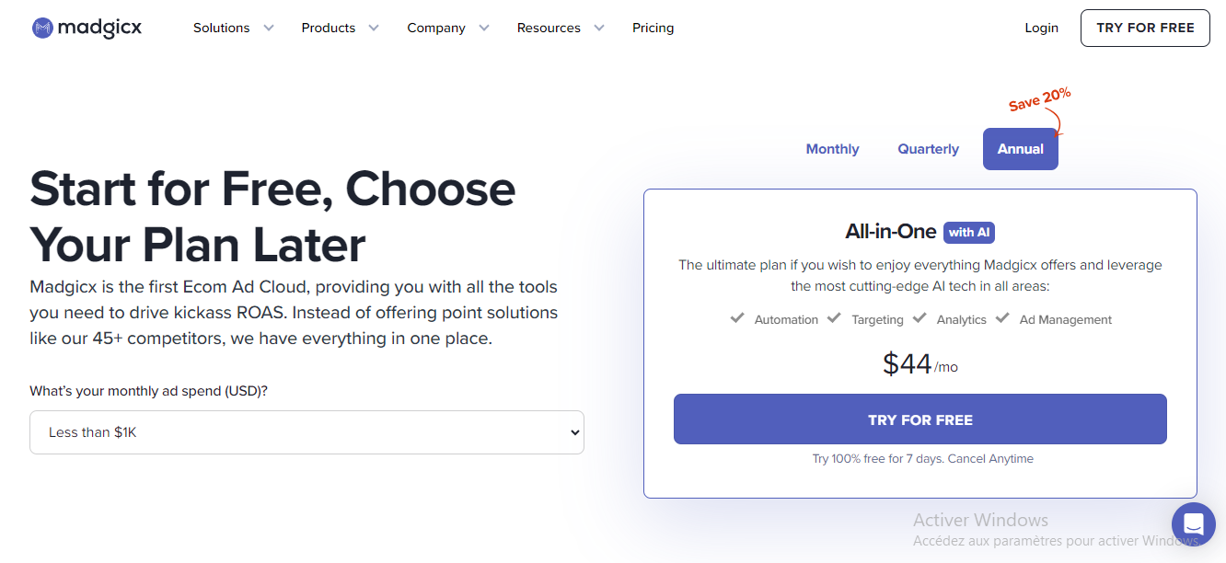Viewport: 1226px width, 563px height.
Task: Switch to Quarterly billing
Action: (928, 149)
